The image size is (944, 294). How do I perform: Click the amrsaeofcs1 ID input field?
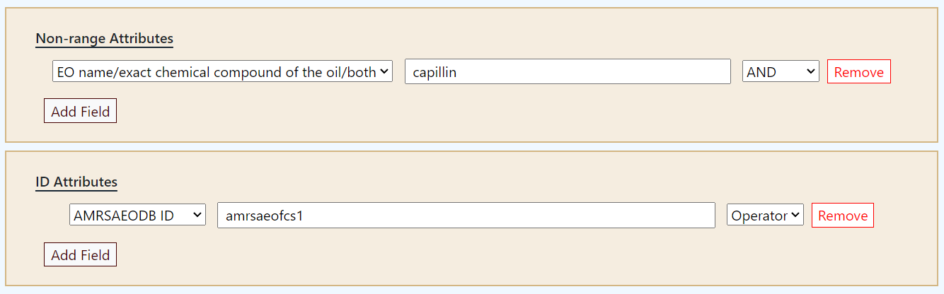pyautogui.click(x=466, y=215)
